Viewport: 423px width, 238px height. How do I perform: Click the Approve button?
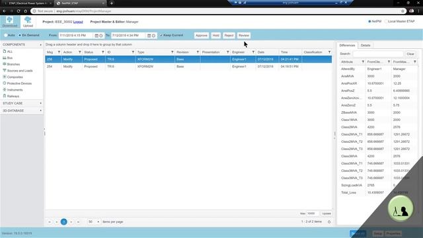pos(202,35)
